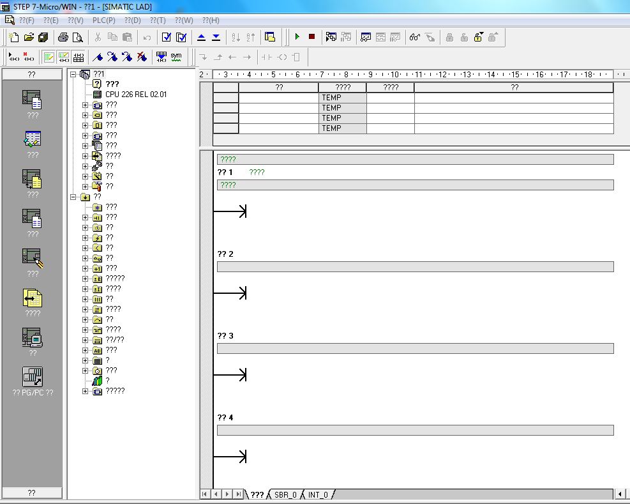Open the PLC(P) menu
Image resolution: width=630 pixels, height=504 pixels.
[x=103, y=20]
